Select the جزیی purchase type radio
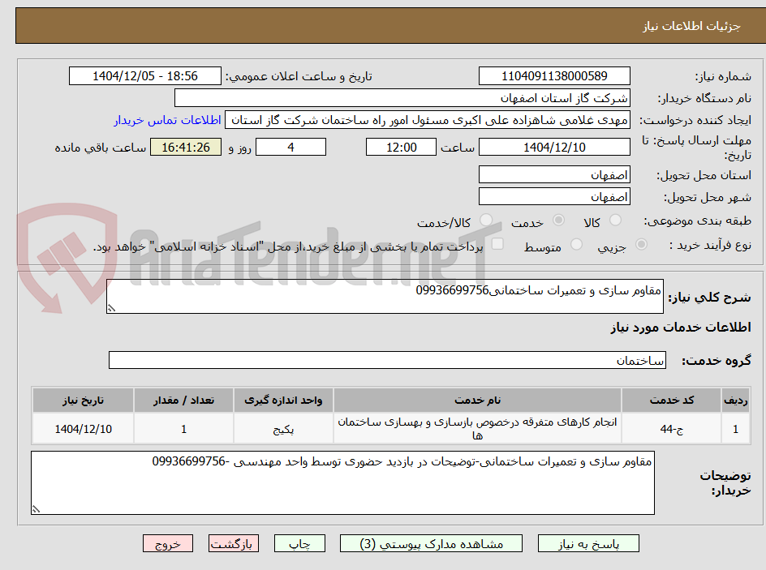 tap(641, 245)
